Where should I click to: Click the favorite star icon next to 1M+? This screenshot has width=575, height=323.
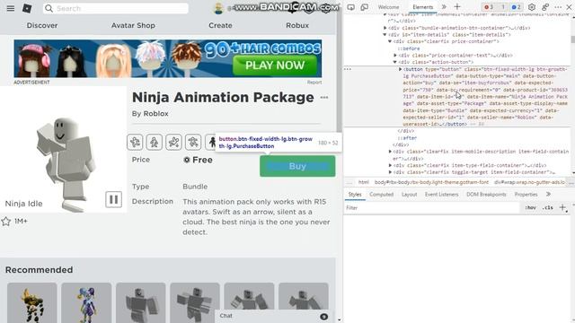[x=6, y=222]
